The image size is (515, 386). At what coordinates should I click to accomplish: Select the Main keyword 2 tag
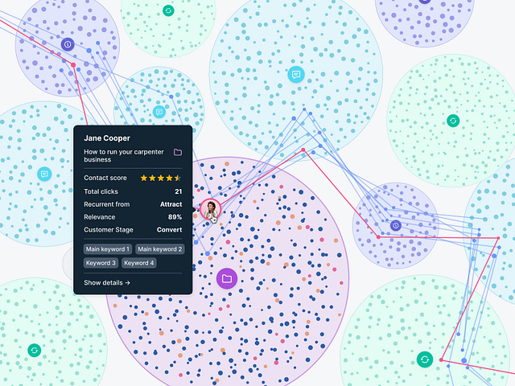[159, 249]
